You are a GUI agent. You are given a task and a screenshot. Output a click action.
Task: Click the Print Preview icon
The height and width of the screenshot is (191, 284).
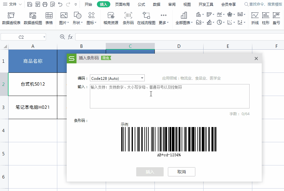(x=52, y=4)
